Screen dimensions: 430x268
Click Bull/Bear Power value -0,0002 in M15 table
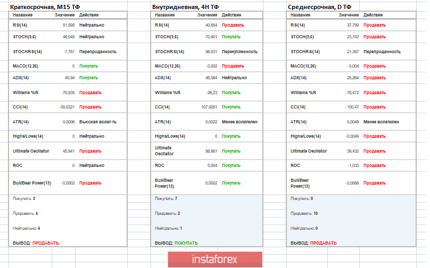(x=68, y=183)
